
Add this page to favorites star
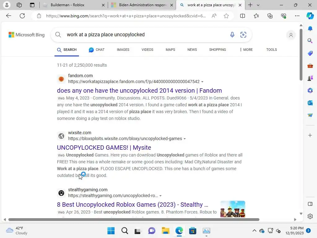coord(226,16)
